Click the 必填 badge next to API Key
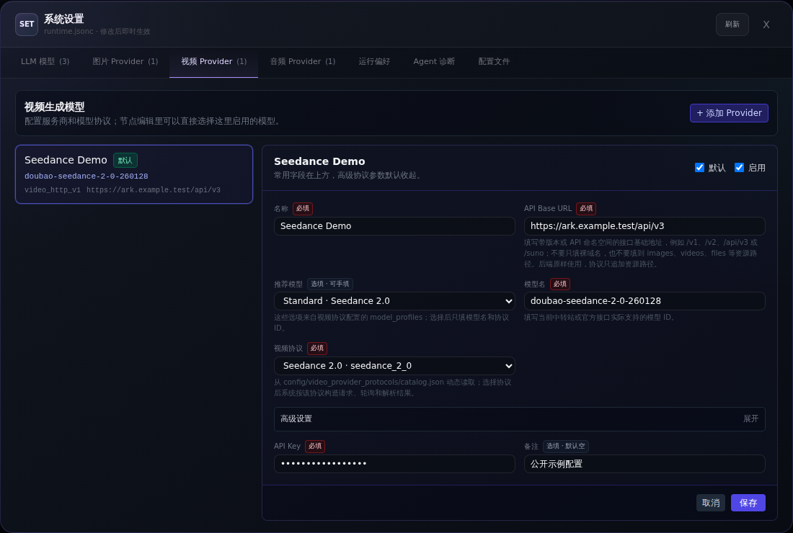This screenshot has height=533, width=793. click(315, 446)
